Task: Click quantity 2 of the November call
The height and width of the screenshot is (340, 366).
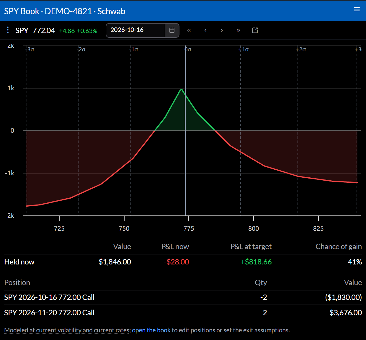Action: pos(265,313)
